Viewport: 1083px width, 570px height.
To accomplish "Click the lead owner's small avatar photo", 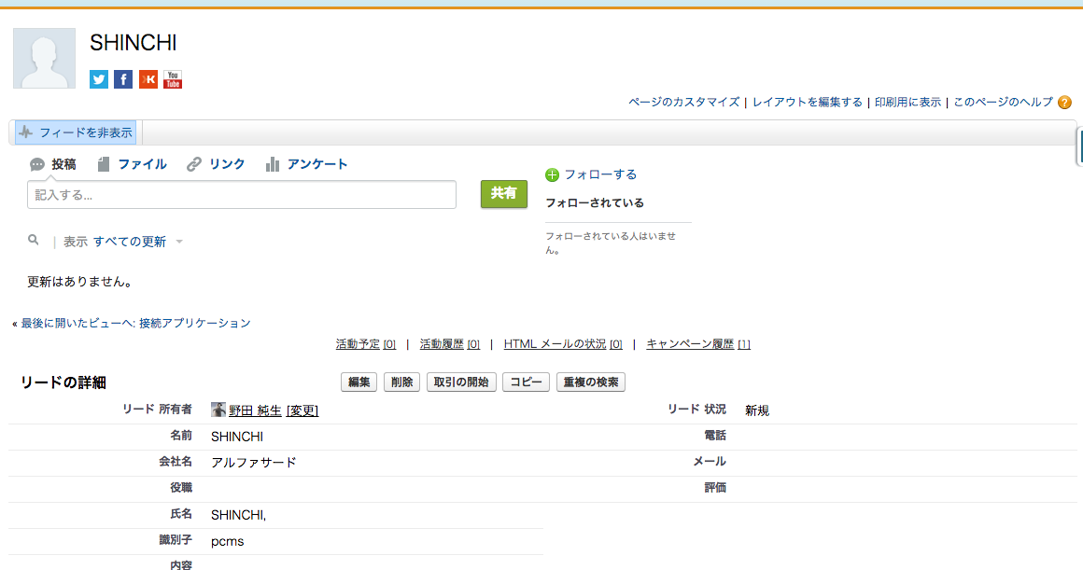I will [x=218, y=410].
